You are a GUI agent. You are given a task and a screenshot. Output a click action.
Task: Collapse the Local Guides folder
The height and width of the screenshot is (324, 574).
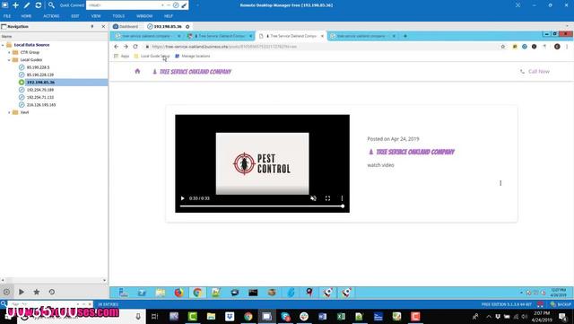9,60
